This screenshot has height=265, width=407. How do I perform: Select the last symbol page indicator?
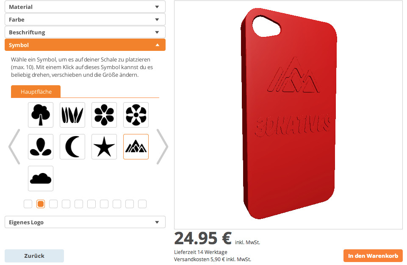pos(142,204)
